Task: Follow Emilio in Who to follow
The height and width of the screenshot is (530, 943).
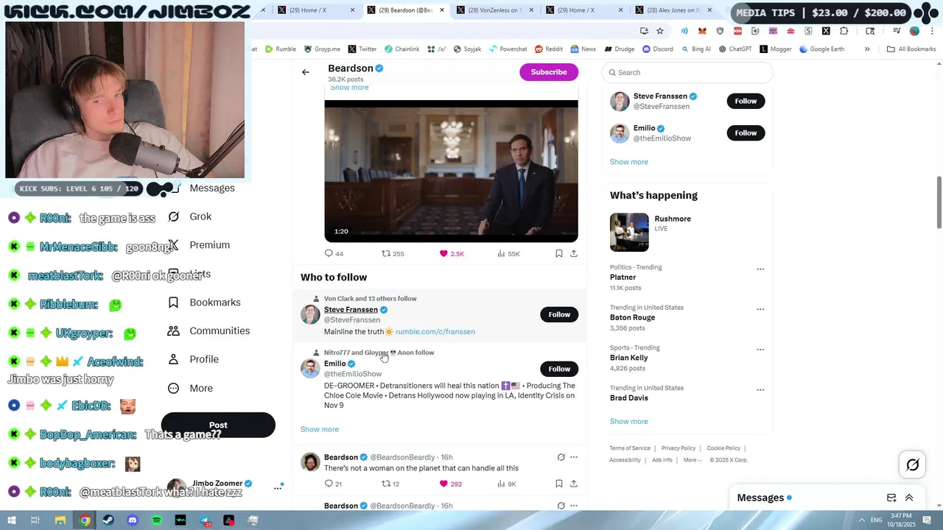Action: coord(559,369)
